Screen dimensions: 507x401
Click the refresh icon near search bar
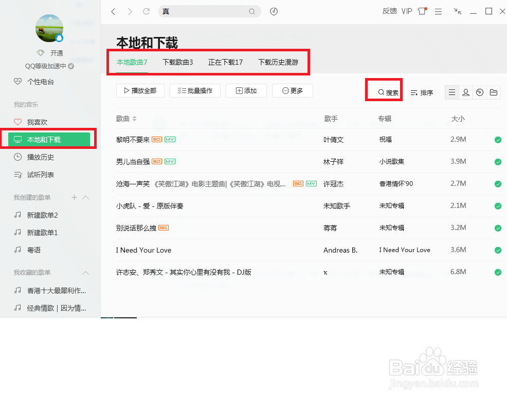(x=148, y=11)
